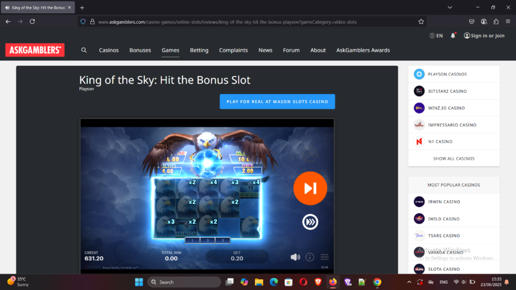Open the slot game info icon

coord(310,257)
